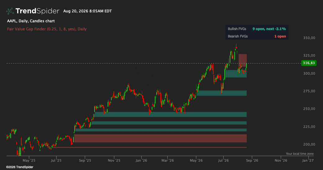Click the May '25 date axis label
Viewport: 323px width, 170px height.
point(29,160)
